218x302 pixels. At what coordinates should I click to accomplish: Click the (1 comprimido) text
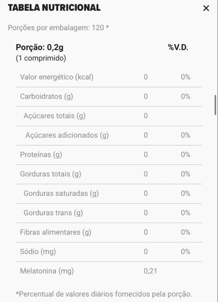(x=41, y=58)
